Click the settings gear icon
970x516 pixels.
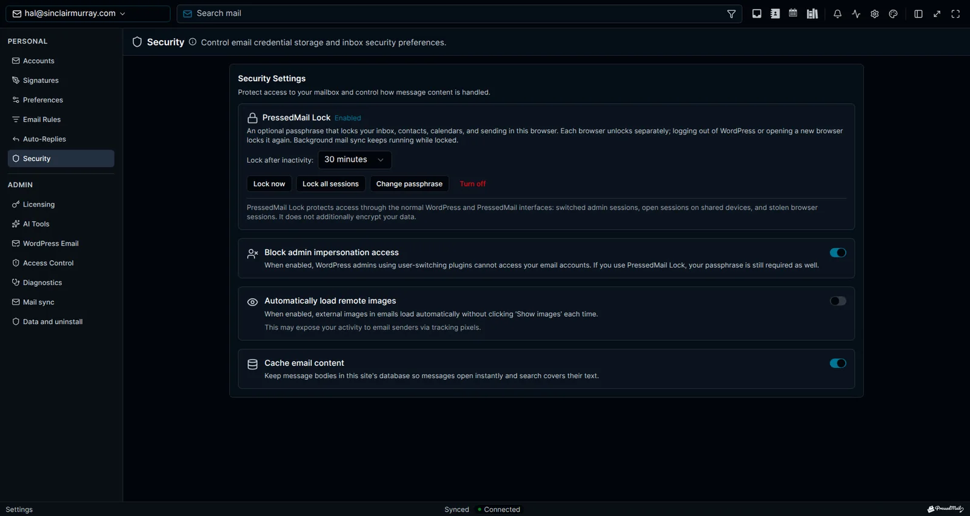pyautogui.click(x=874, y=14)
